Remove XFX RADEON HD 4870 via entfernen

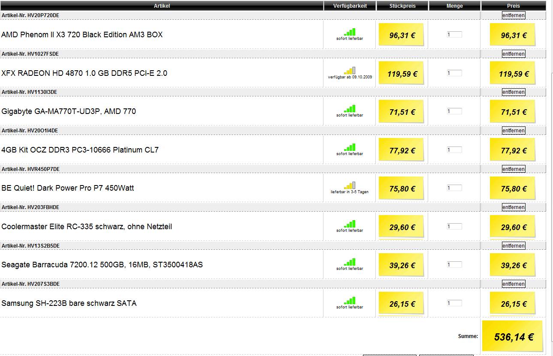(514, 54)
